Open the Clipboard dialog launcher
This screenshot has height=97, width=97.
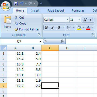pyautogui.click(x=39, y=34)
